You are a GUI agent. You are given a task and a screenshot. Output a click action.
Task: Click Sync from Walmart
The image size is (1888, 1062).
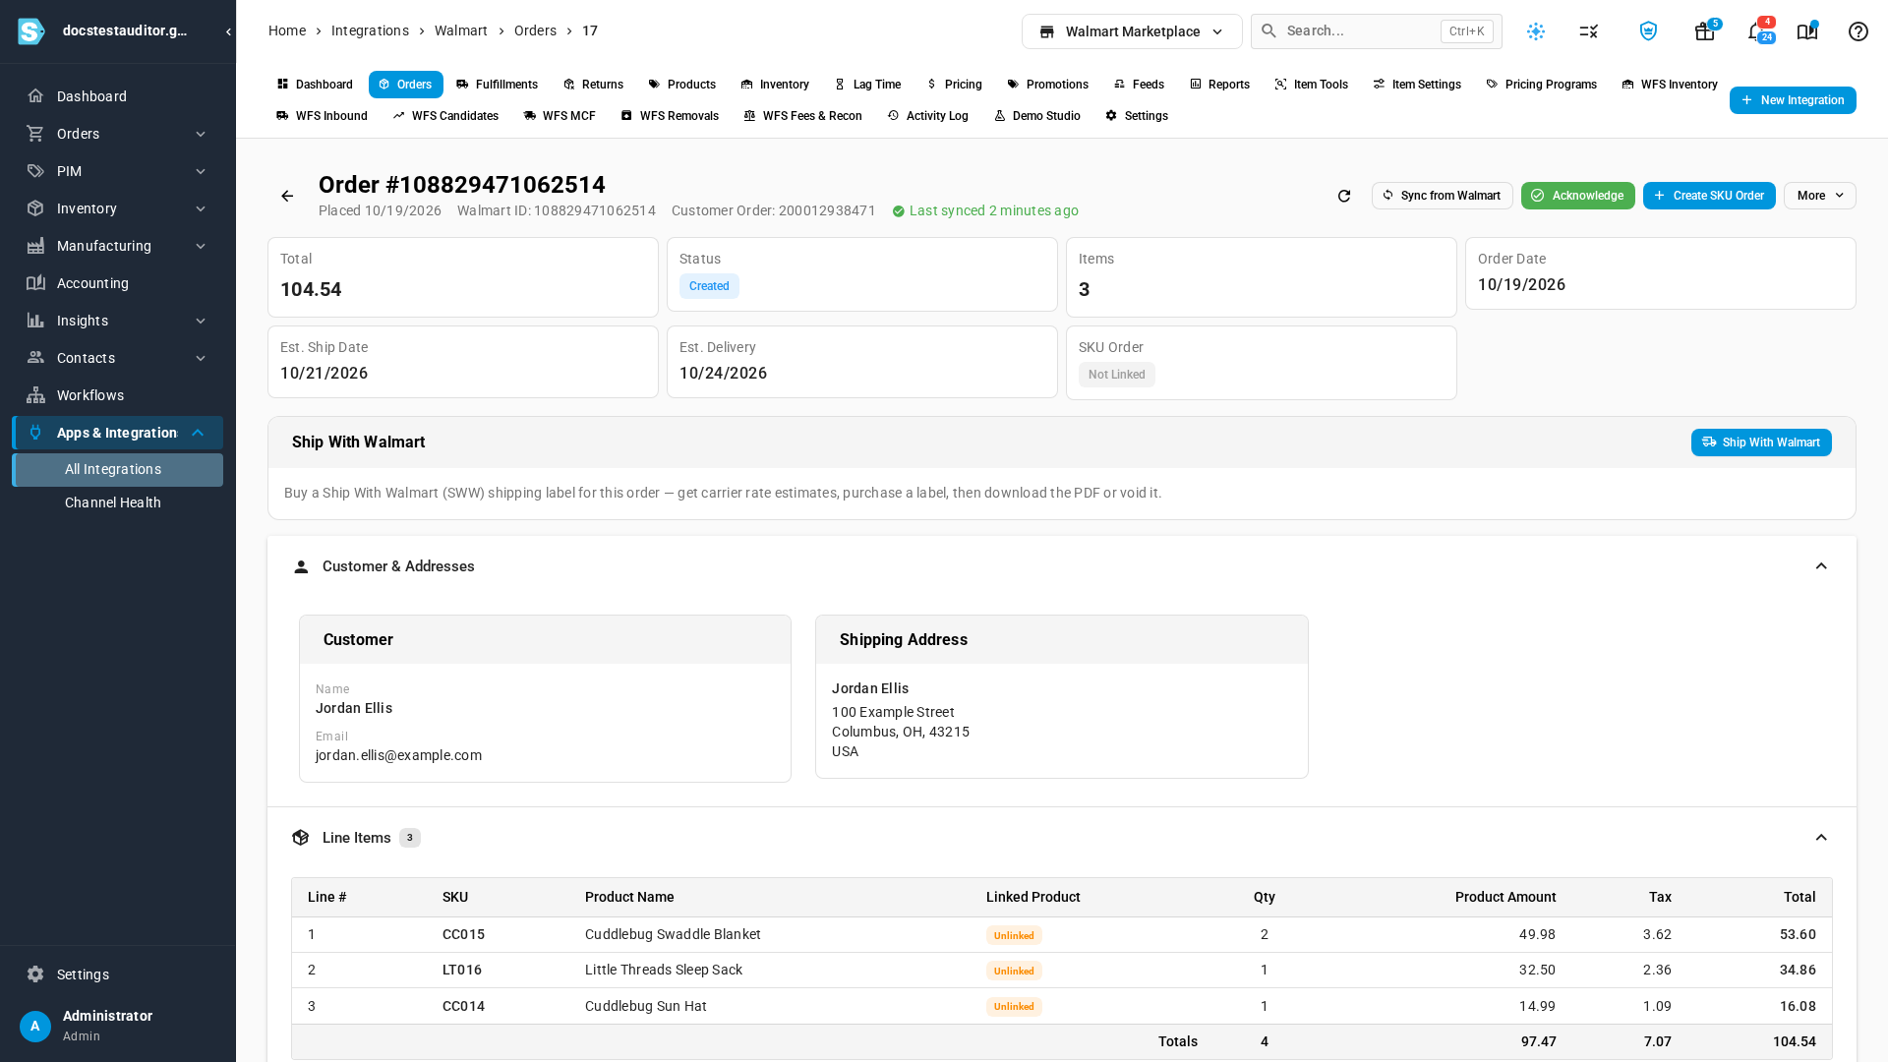click(x=1443, y=196)
